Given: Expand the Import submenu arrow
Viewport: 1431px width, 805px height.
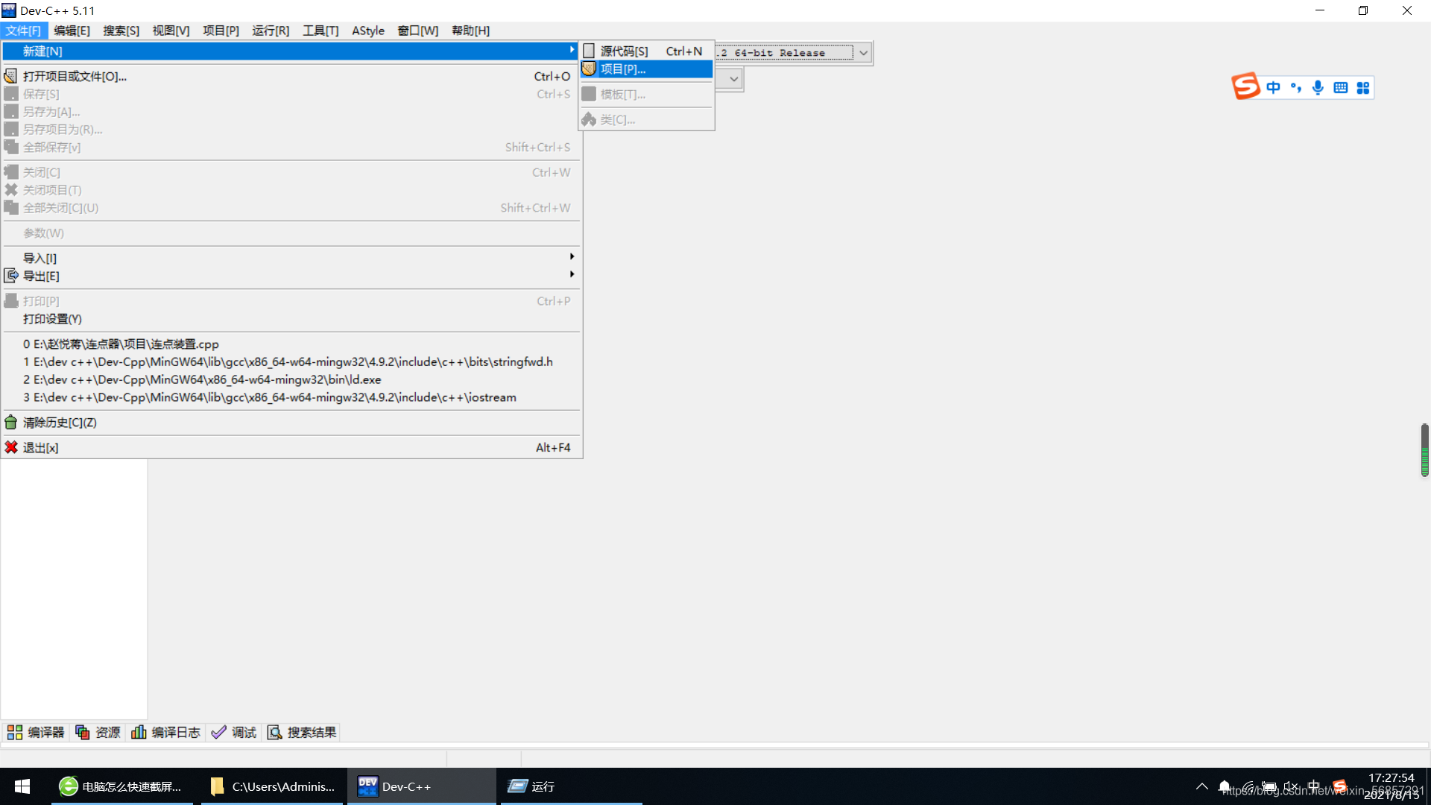Looking at the screenshot, I should (x=572, y=257).
